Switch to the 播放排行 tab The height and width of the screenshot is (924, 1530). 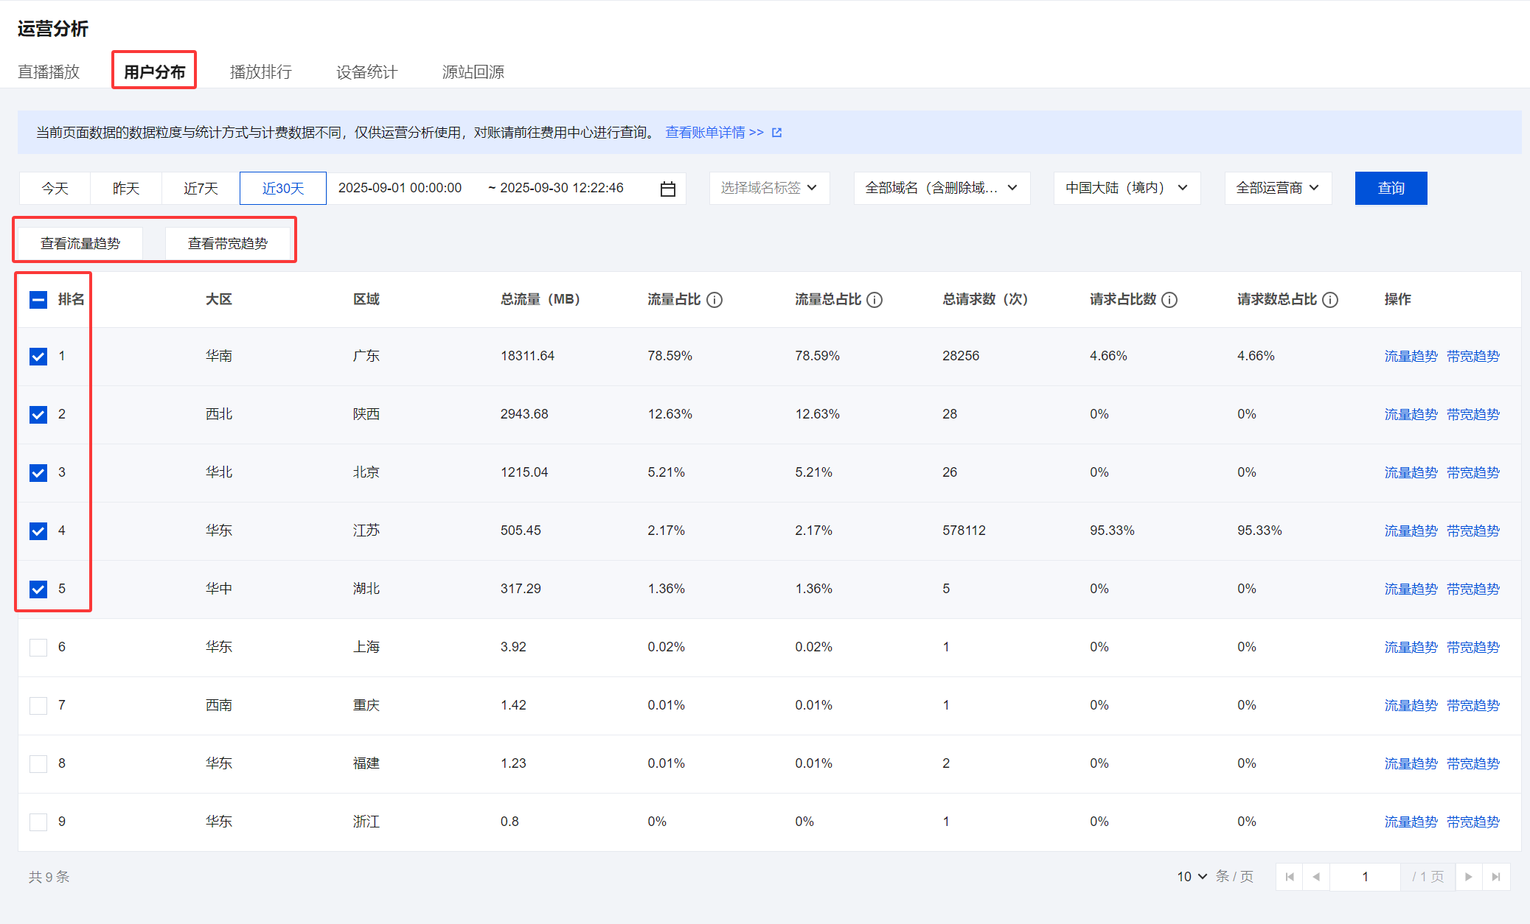pos(260,72)
